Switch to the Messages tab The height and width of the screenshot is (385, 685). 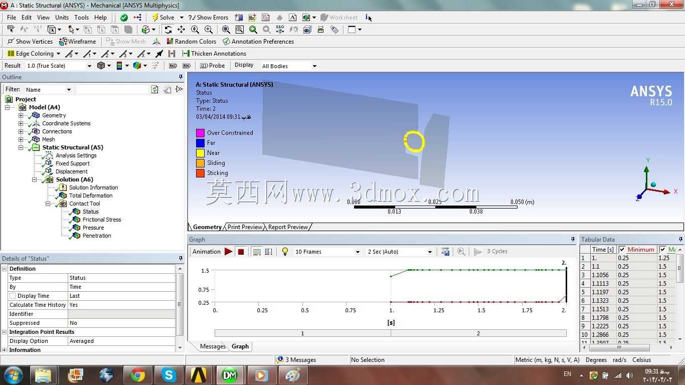coord(213,346)
